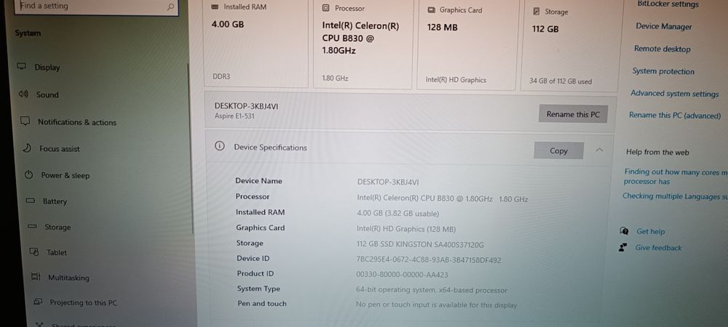Click the Focus assist moon icon
The image size is (728, 327).
[x=27, y=148]
